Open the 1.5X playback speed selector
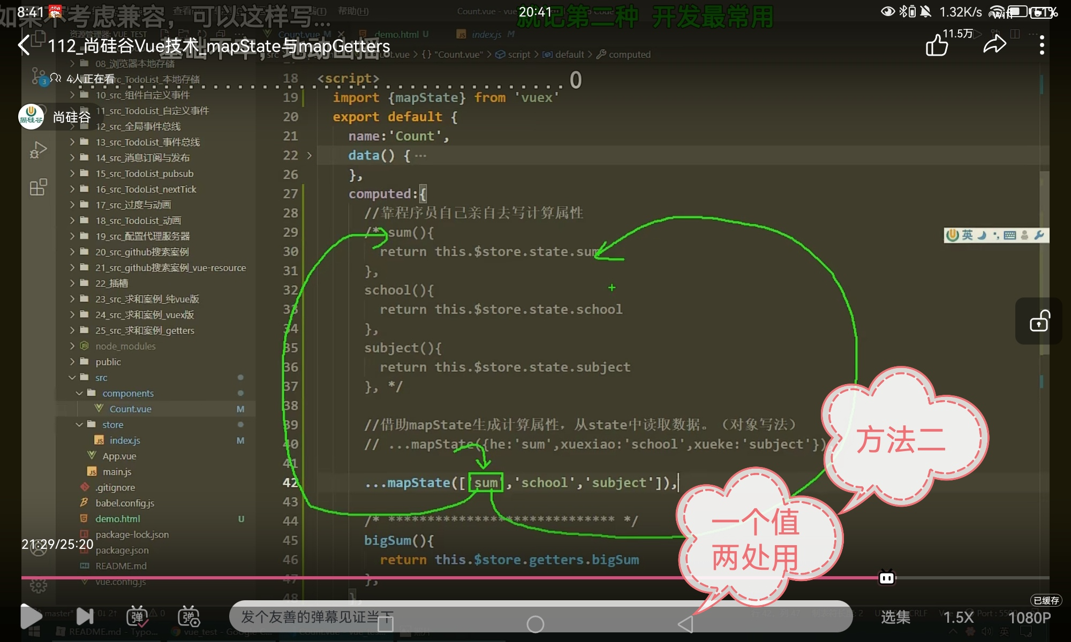The height and width of the screenshot is (642, 1071). click(x=958, y=617)
